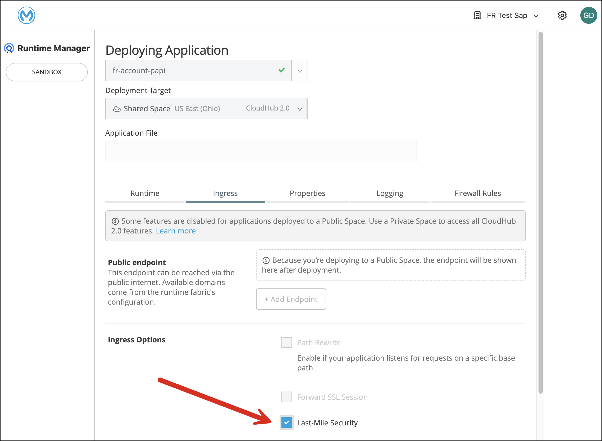Click the MuleSoft logo icon
602x441 pixels.
pyautogui.click(x=26, y=15)
